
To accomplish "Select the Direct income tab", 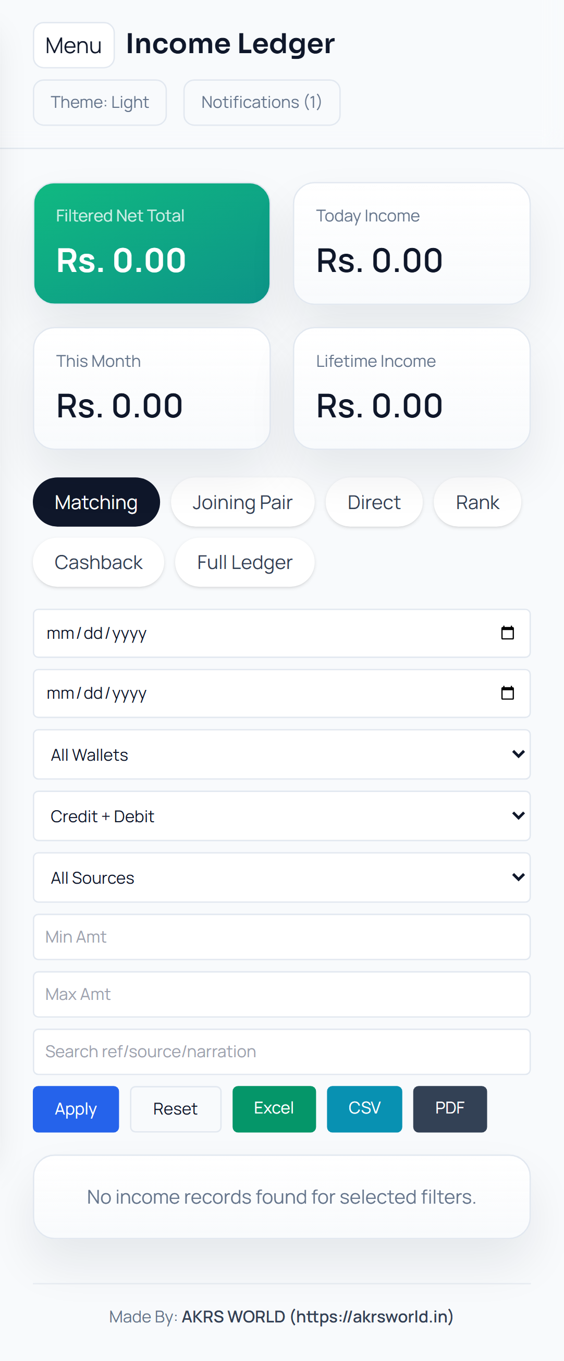I will pyautogui.click(x=374, y=502).
